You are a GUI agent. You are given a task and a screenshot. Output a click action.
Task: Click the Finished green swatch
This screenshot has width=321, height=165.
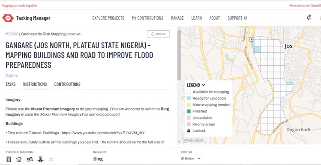coord(189,111)
